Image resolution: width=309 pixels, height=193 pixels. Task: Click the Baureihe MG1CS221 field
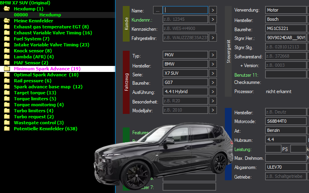[286, 28]
